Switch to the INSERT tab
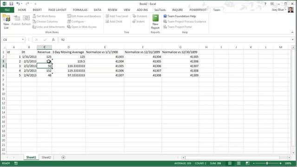 tap(37, 10)
